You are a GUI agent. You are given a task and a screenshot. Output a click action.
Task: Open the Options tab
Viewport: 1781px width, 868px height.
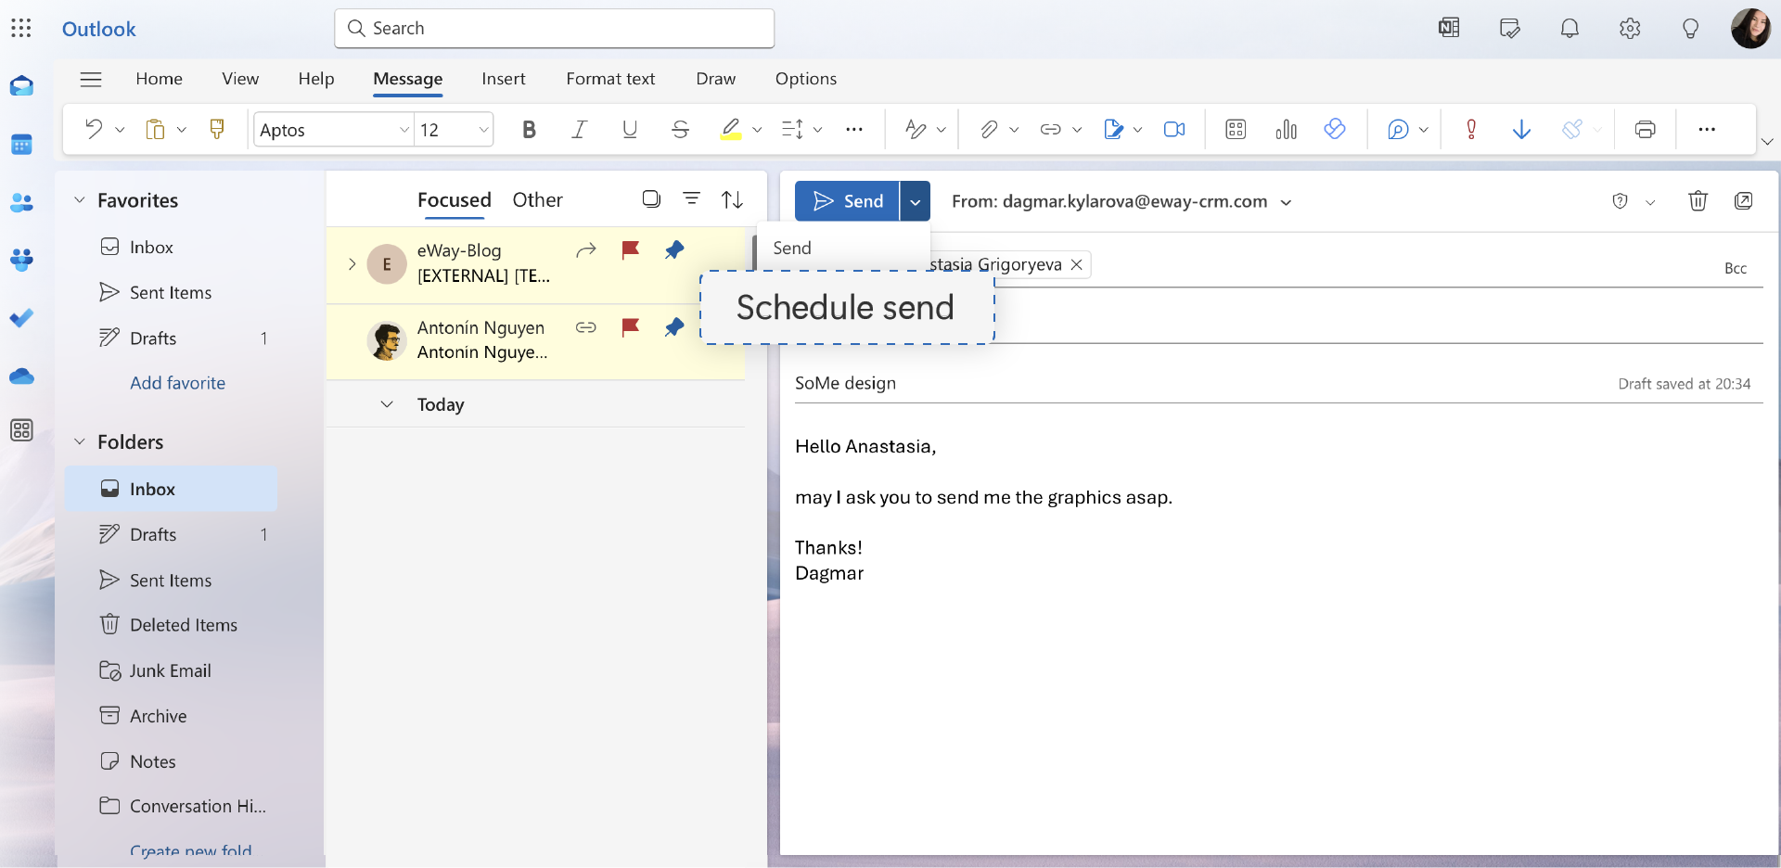point(806,79)
